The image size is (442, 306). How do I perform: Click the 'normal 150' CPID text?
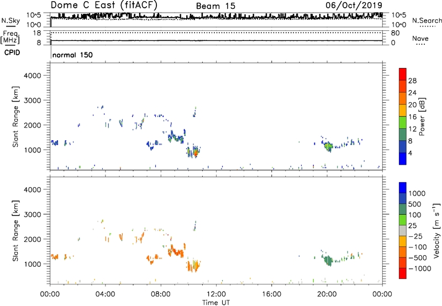(72, 55)
